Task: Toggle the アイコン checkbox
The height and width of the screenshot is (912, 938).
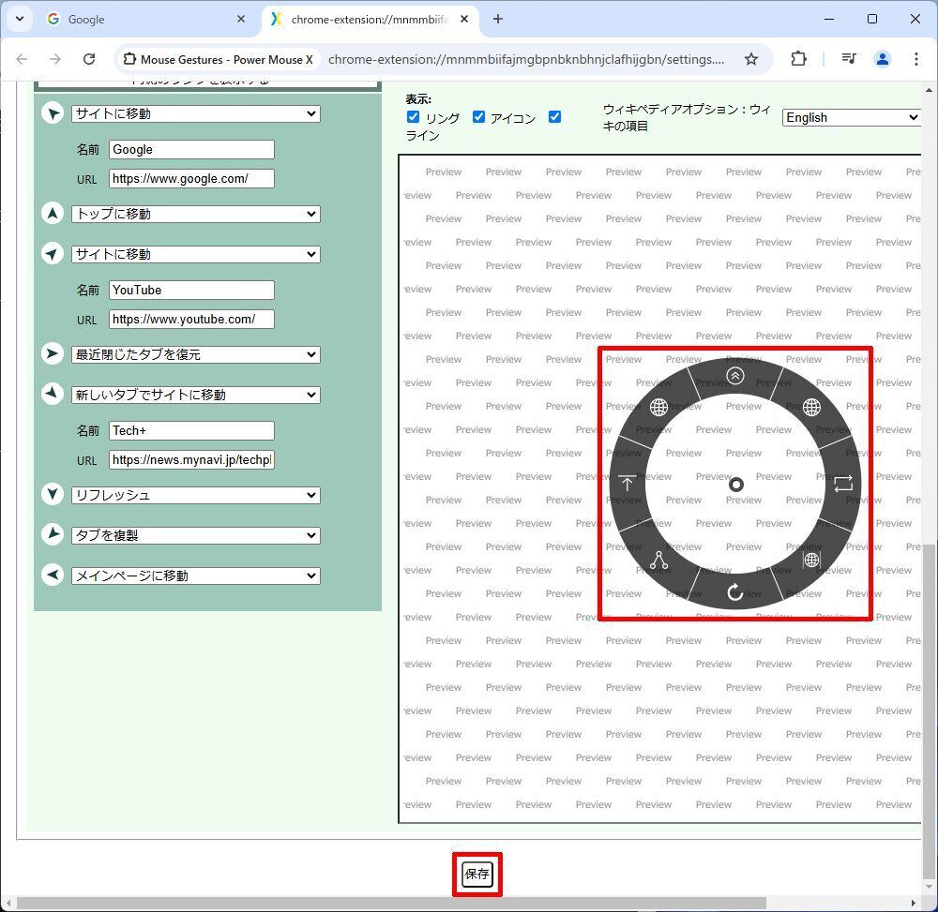Action: coord(478,116)
